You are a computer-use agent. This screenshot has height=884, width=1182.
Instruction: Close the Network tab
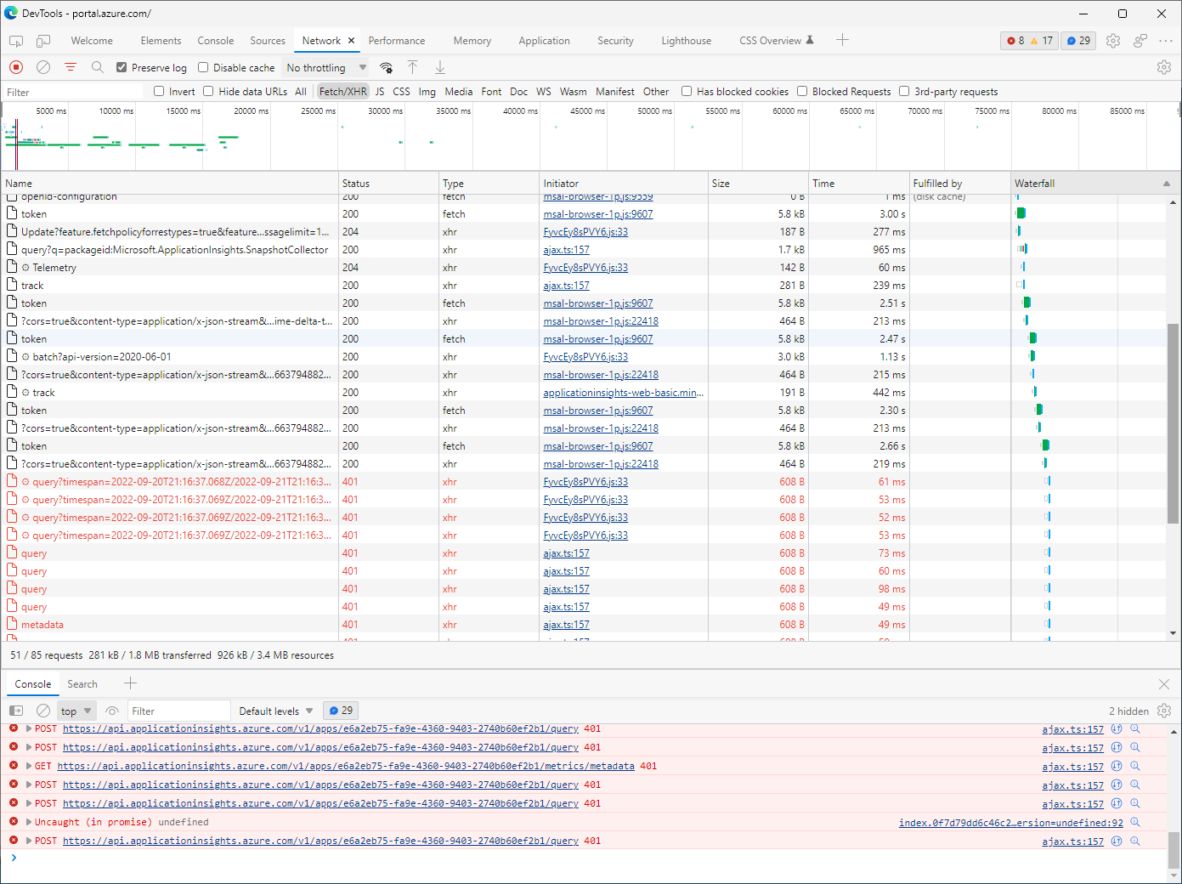[351, 41]
